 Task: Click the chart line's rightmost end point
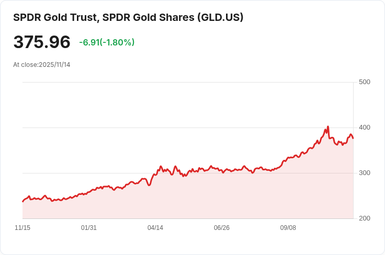point(353,138)
